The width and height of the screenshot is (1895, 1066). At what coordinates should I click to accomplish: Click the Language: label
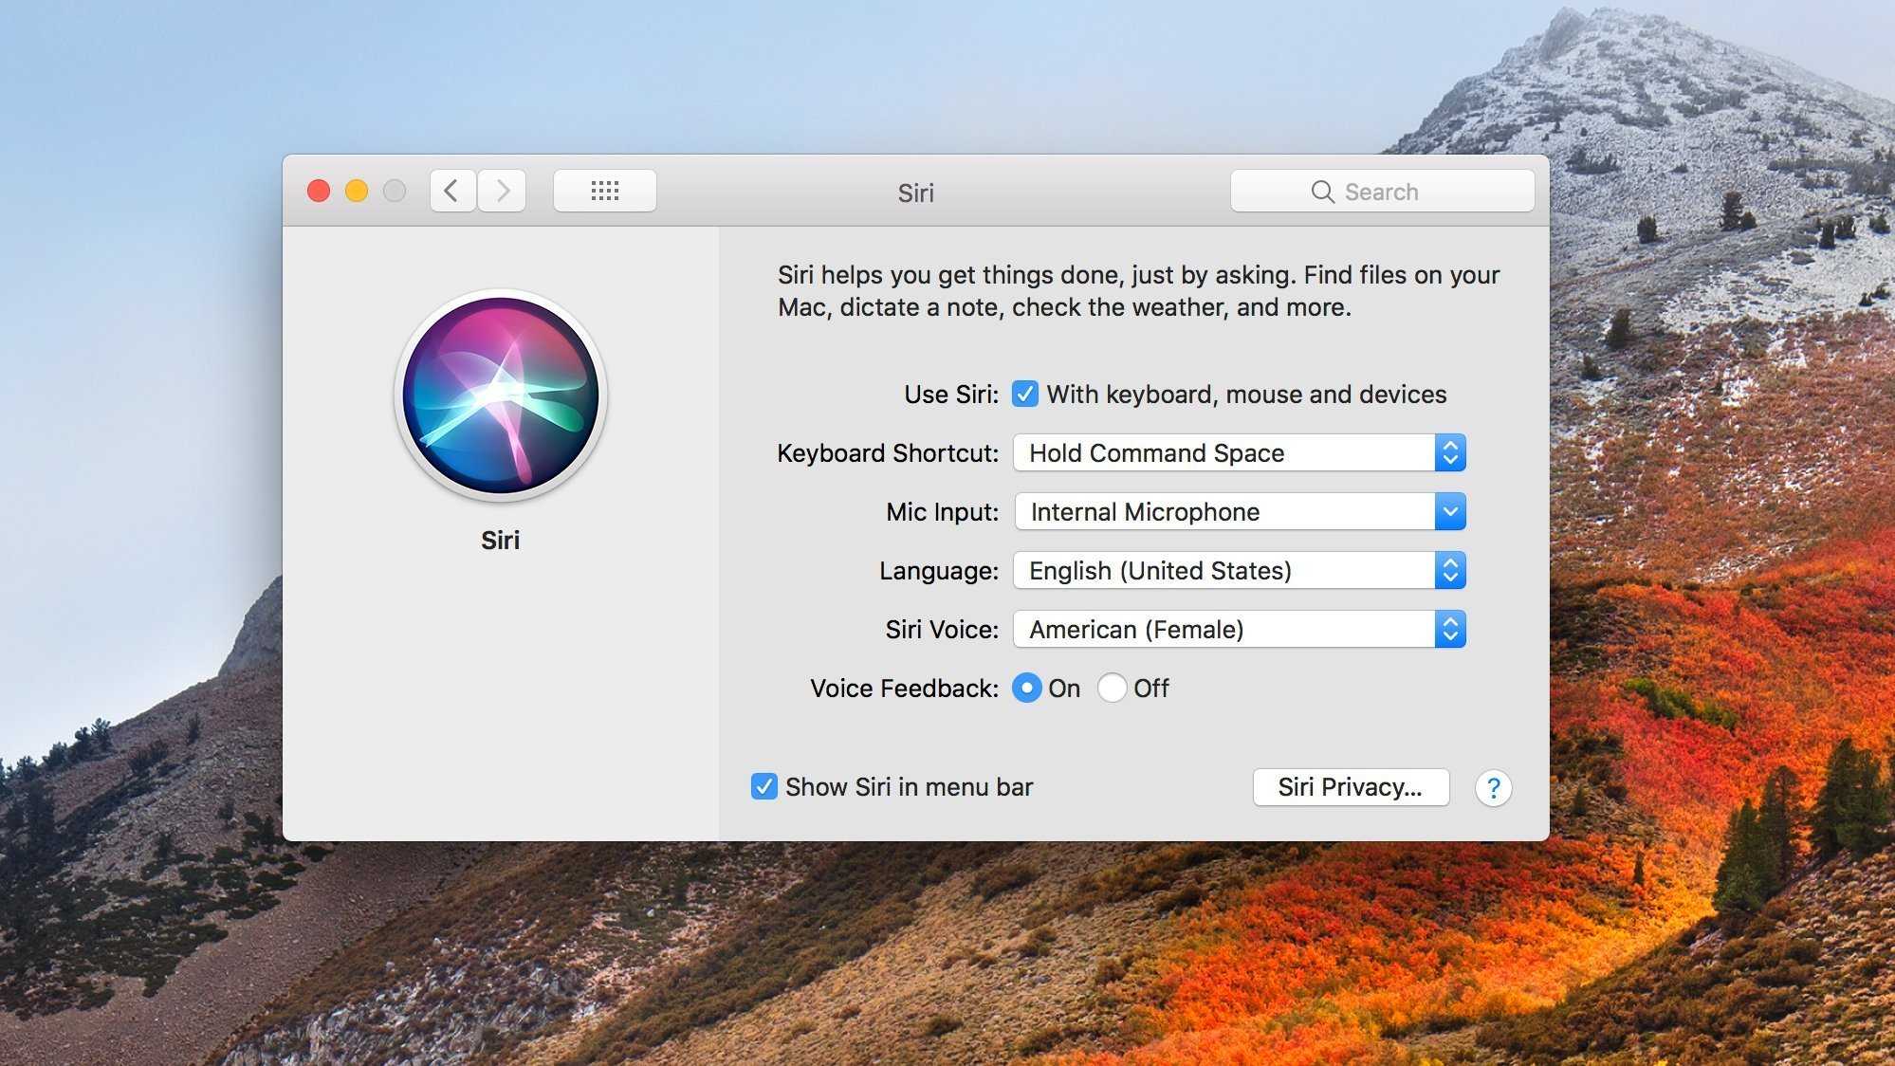click(x=939, y=571)
